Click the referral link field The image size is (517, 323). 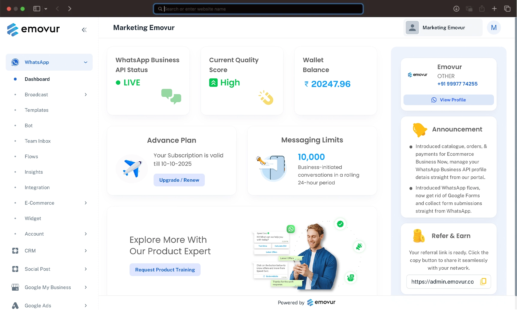coord(448,281)
